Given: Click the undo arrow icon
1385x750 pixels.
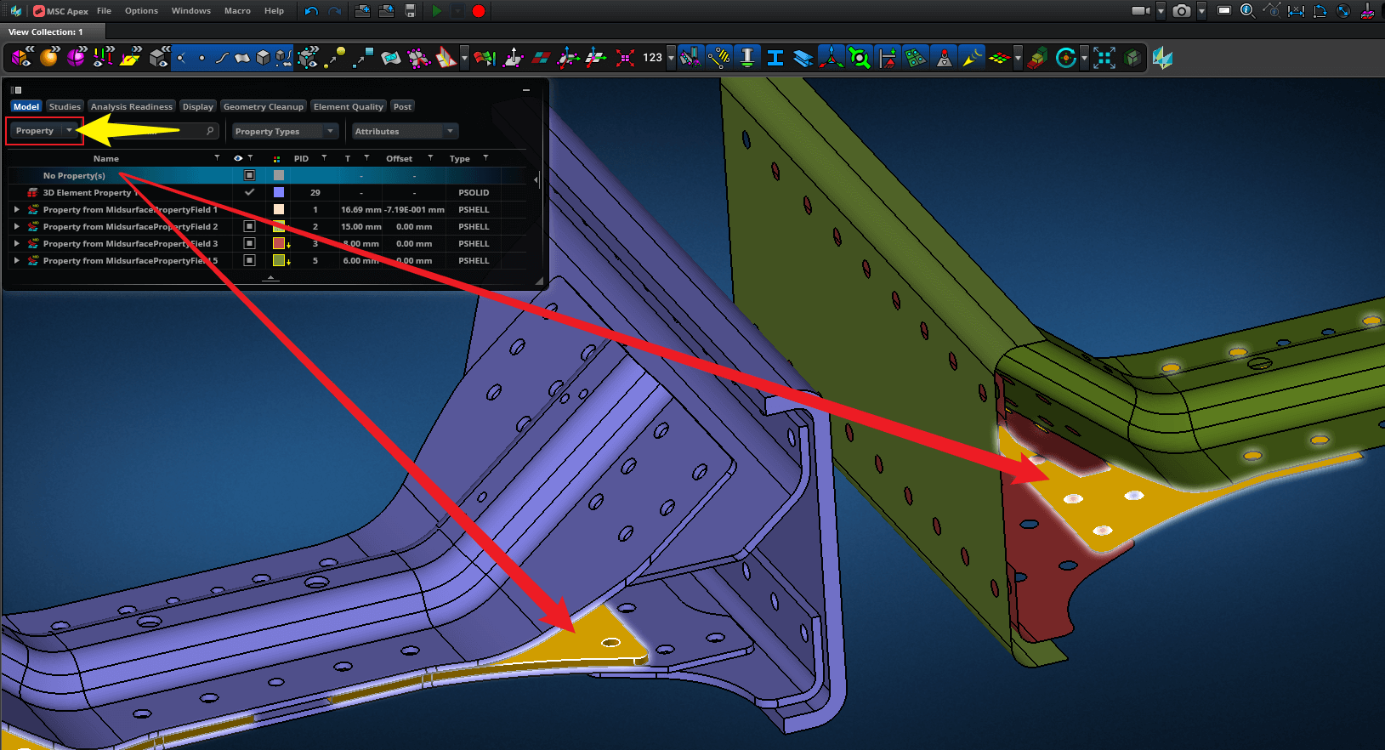Looking at the screenshot, I should point(311,11).
